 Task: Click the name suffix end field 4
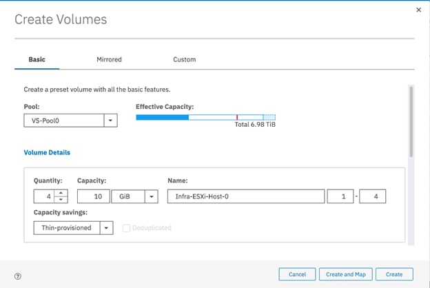click(x=372, y=196)
